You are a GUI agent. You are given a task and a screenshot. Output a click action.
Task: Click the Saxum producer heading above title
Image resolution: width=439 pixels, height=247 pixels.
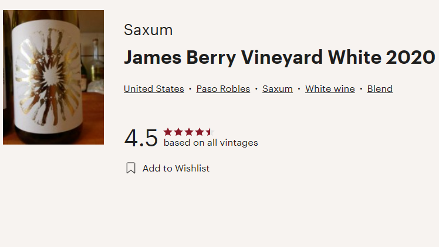(148, 30)
